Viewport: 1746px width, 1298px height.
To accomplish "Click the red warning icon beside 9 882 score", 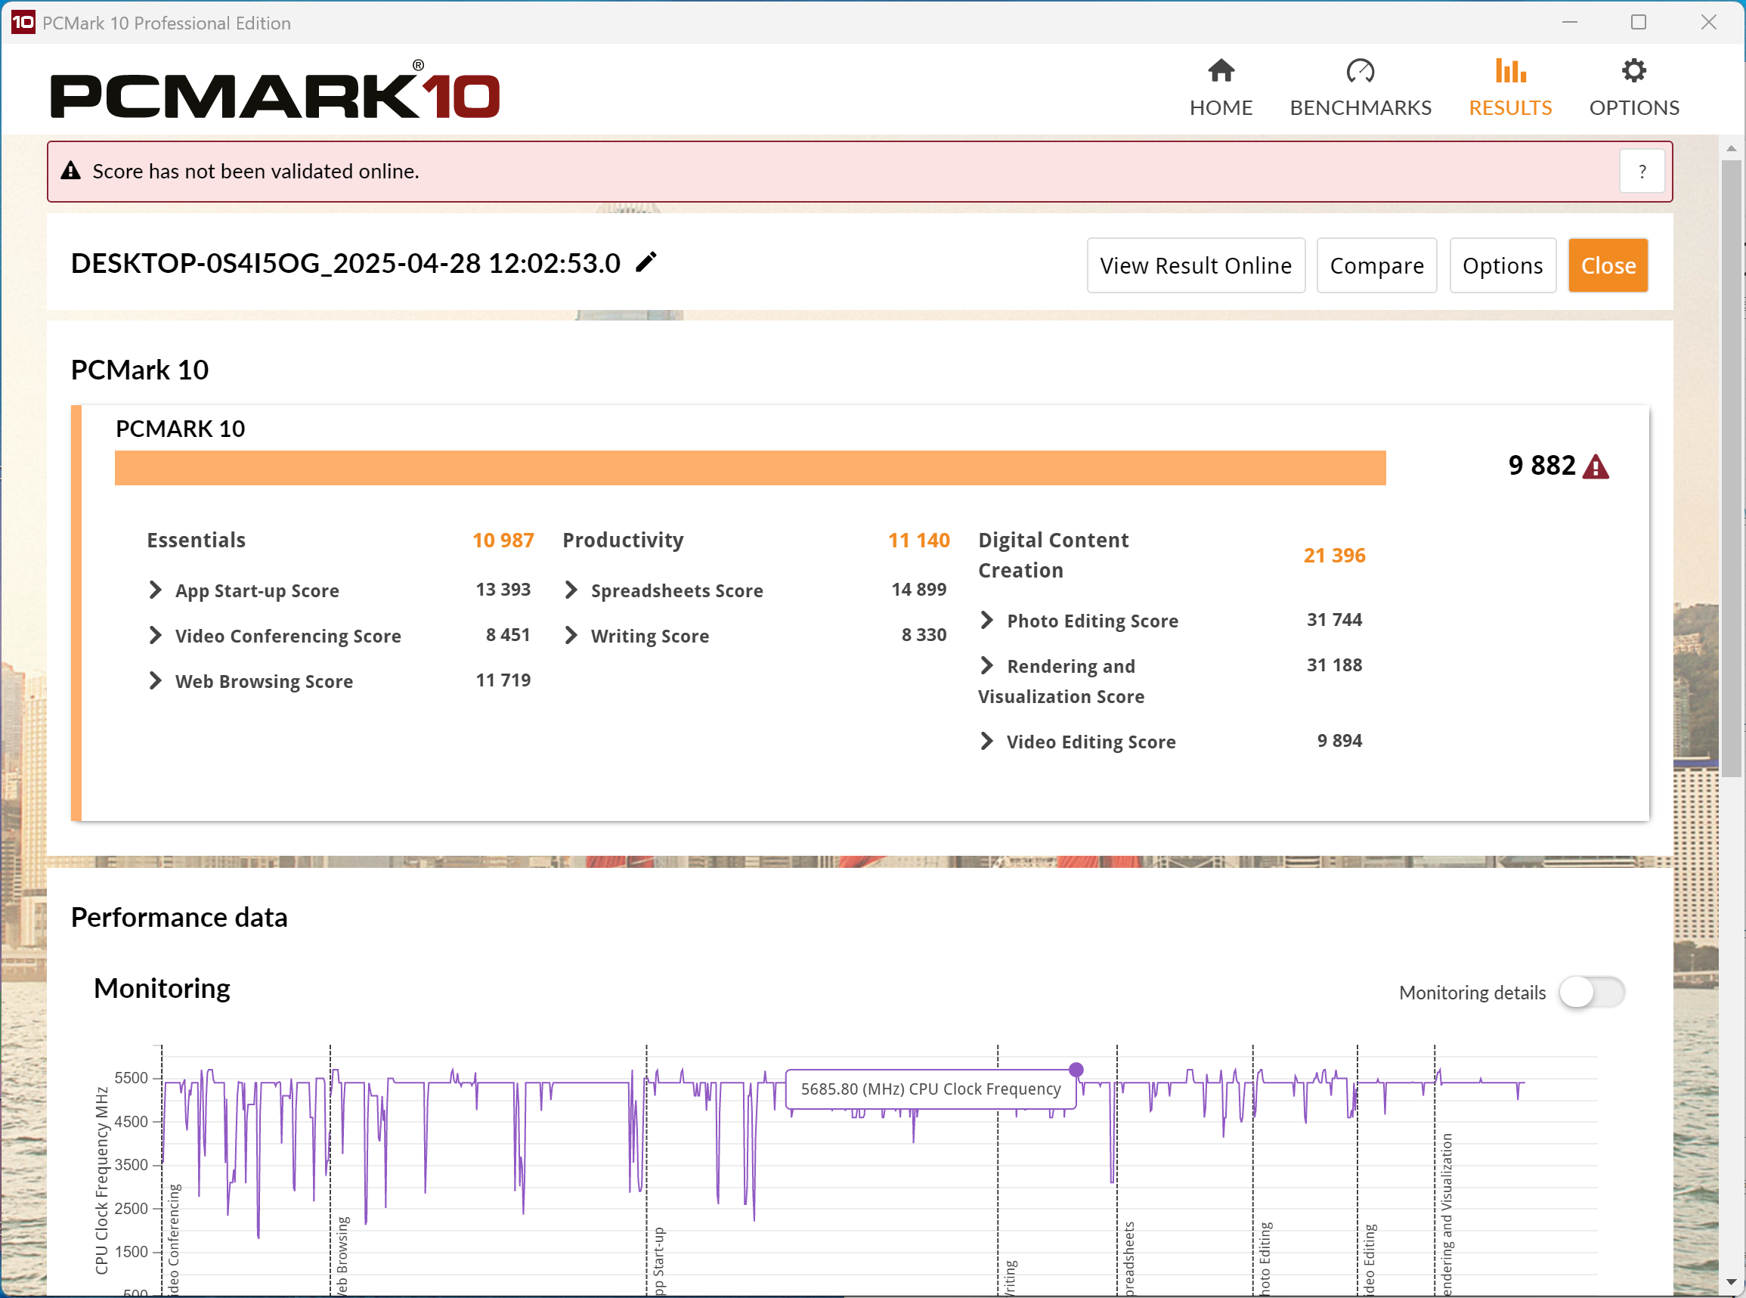I will [1595, 466].
